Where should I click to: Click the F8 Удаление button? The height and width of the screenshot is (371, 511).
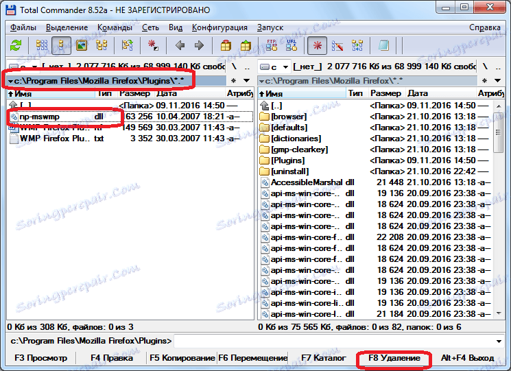(x=394, y=358)
